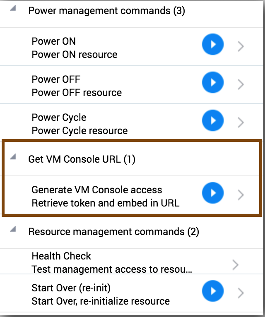Viewport: 265px width, 317px height.
Task: Open Power Cycle details chevron arrow
Action: [241, 123]
